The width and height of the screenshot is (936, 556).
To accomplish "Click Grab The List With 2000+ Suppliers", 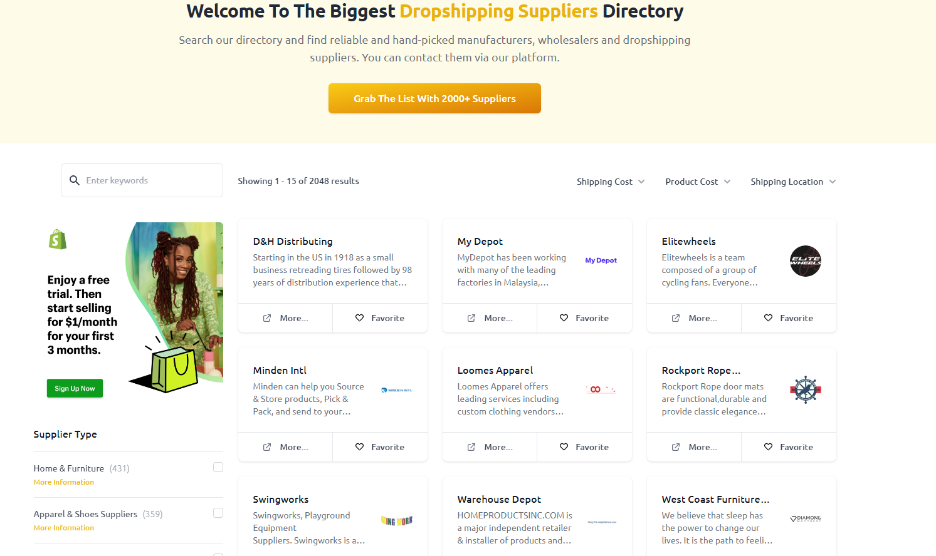I will (434, 98).
